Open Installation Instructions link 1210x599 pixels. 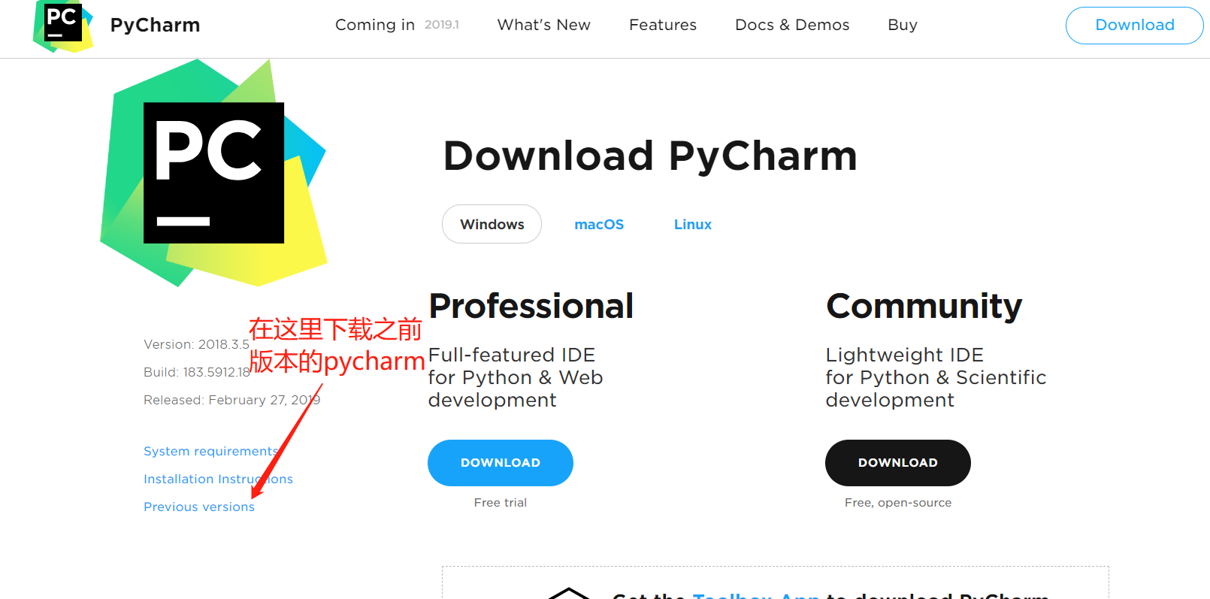[218, 479]
